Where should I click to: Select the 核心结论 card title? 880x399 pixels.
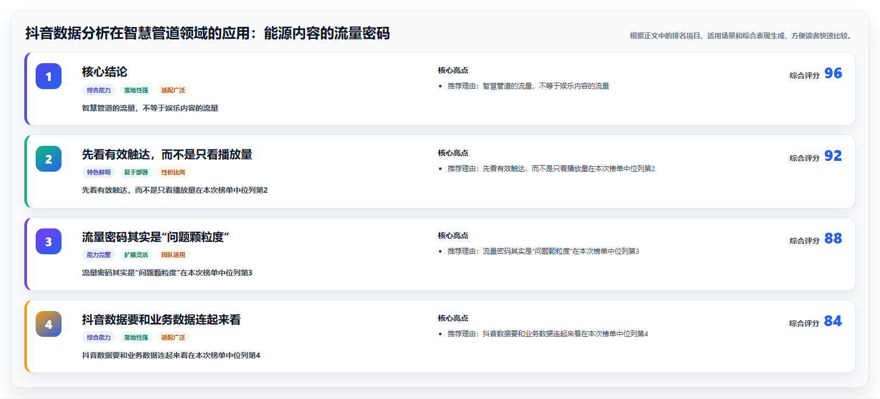click(x=105, y=72)
